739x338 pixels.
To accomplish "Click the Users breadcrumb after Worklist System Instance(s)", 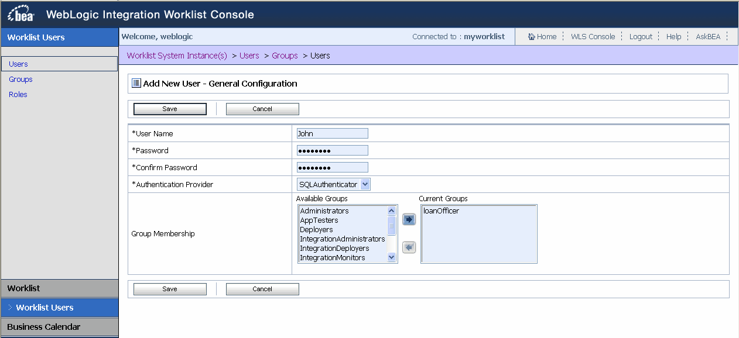I will click(249, 56).
